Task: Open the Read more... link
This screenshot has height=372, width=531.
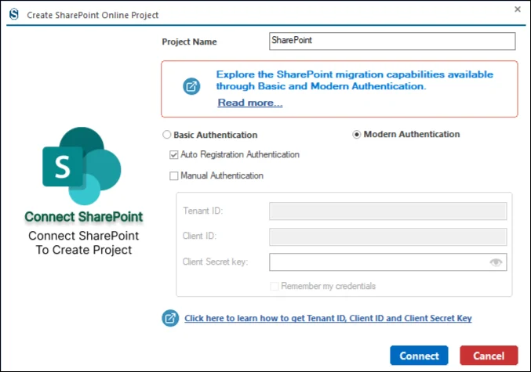Action: click(250, 103)
